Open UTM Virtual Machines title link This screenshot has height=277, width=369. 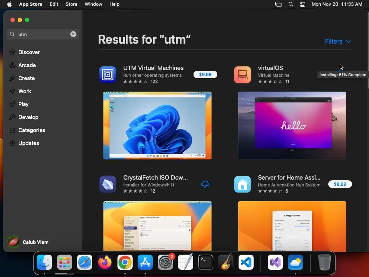tap(154, 68)
